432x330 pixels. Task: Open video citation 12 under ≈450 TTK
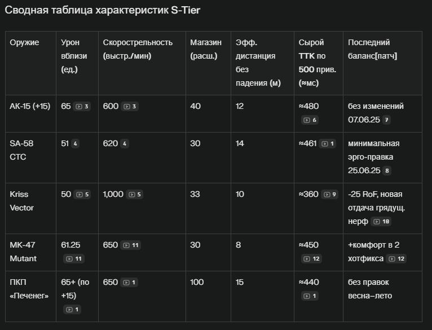pos(311,258)
